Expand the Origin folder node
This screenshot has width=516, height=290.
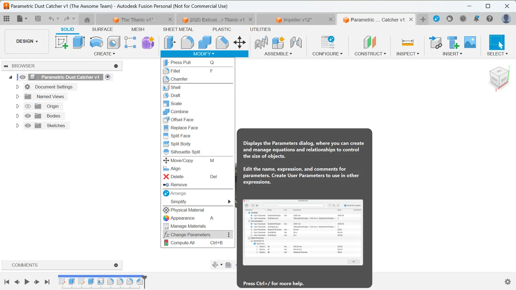[18, 106]
